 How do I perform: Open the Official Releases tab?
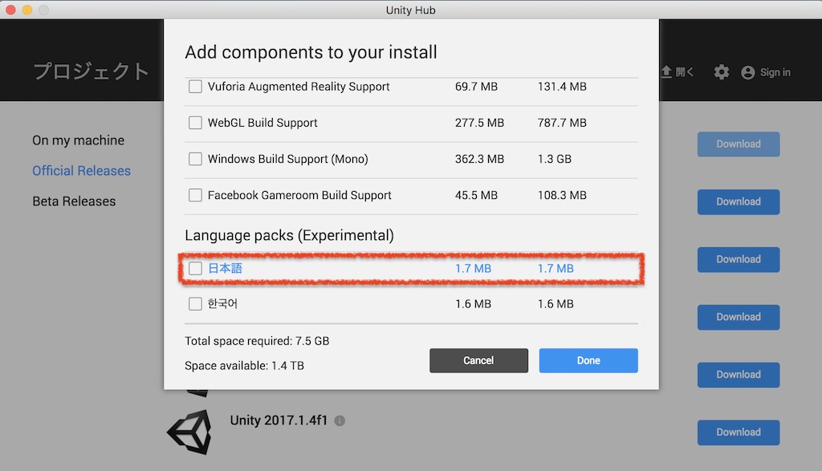click(x=81, y=171)
